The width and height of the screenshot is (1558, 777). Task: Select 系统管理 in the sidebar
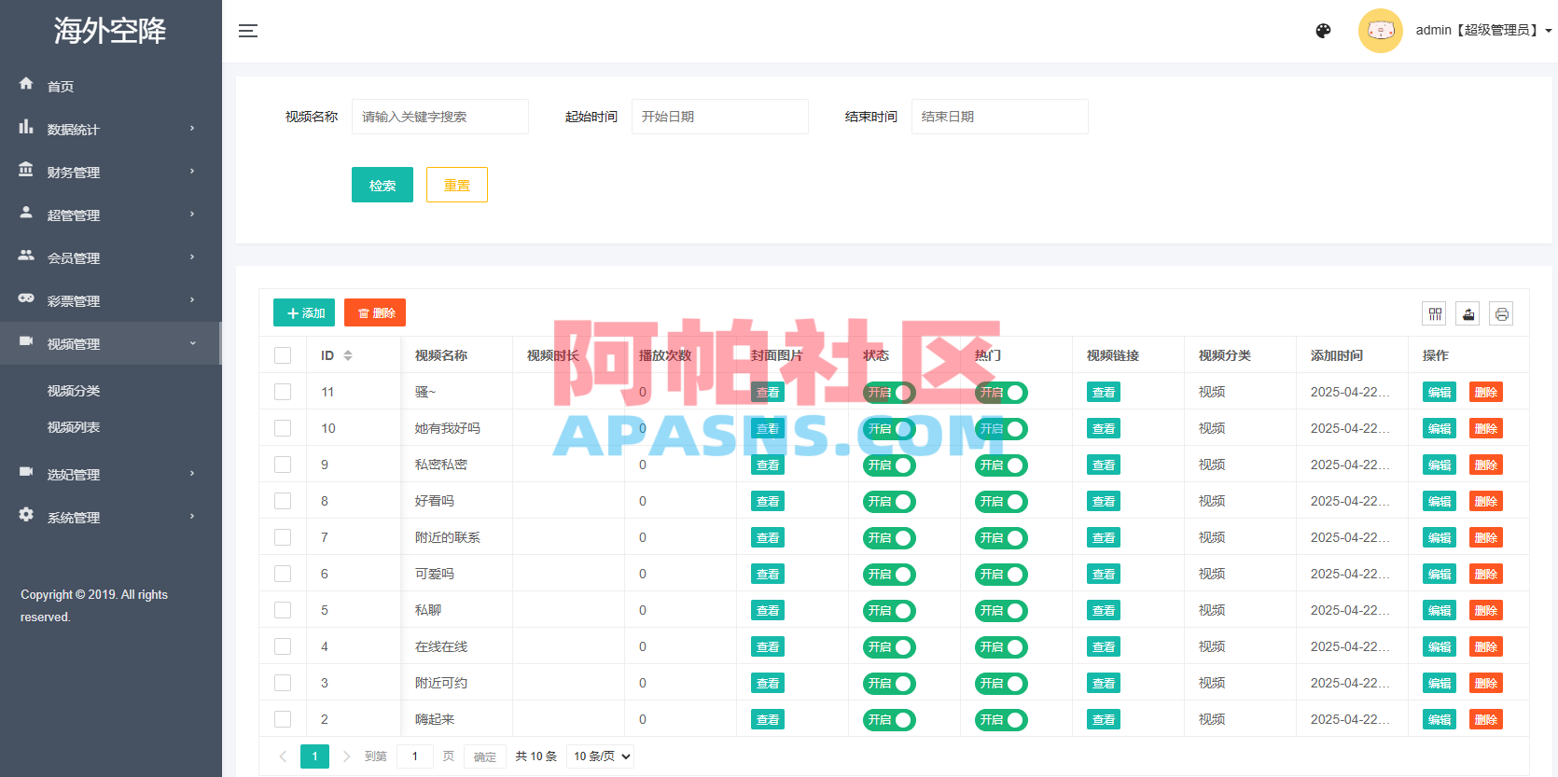point(74,518)
